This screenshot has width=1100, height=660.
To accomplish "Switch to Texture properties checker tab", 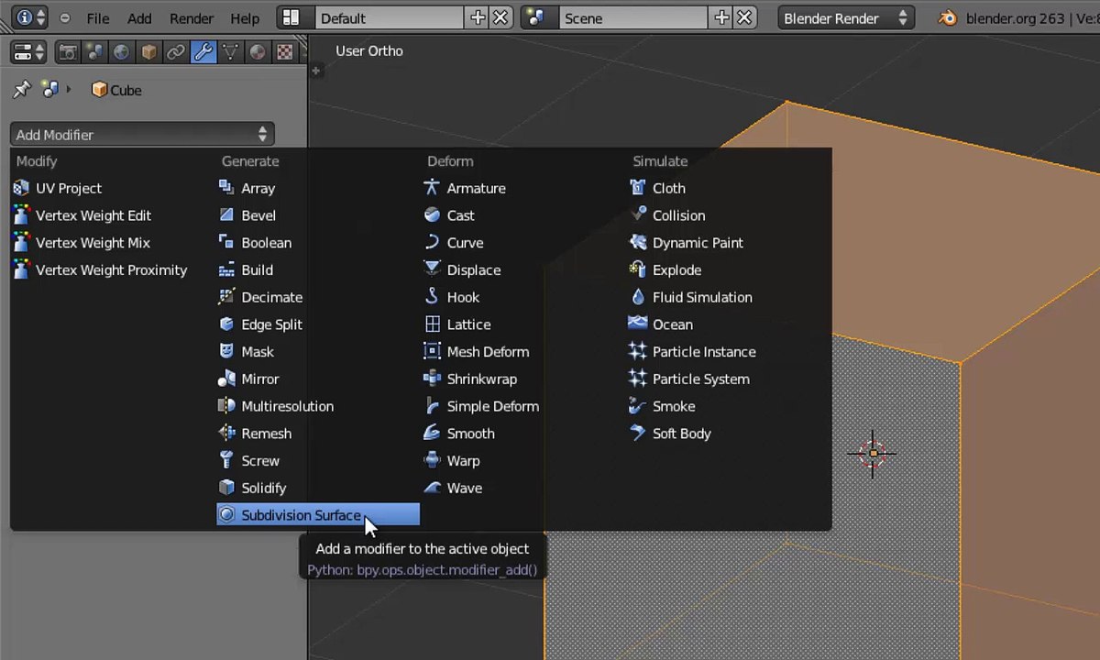I will point(285,52).
